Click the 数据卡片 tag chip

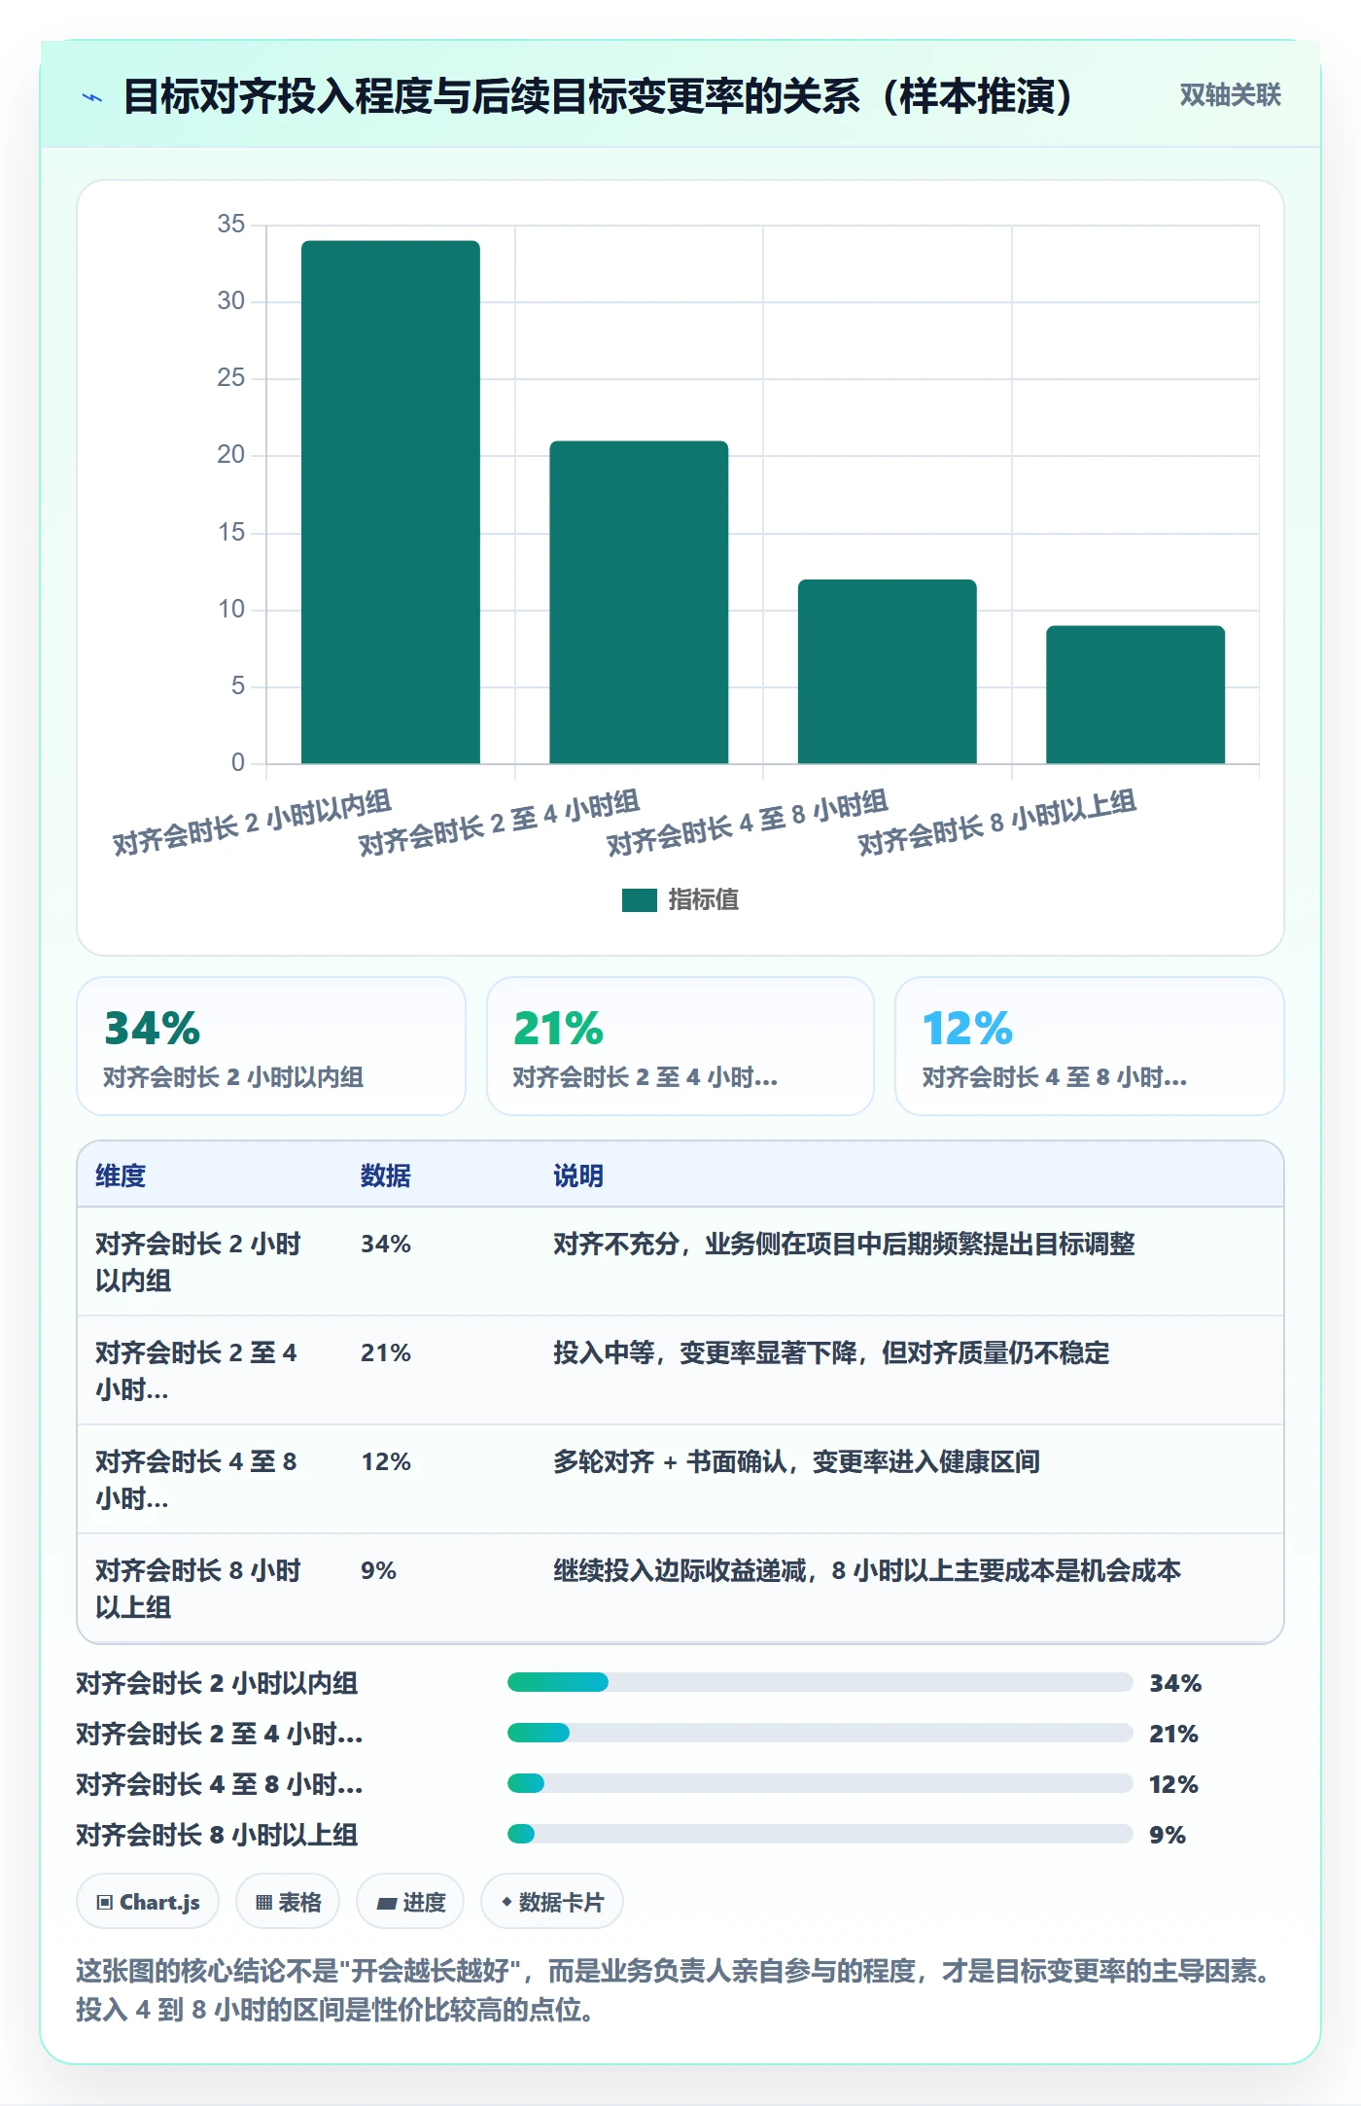(x=552, y=1902)
